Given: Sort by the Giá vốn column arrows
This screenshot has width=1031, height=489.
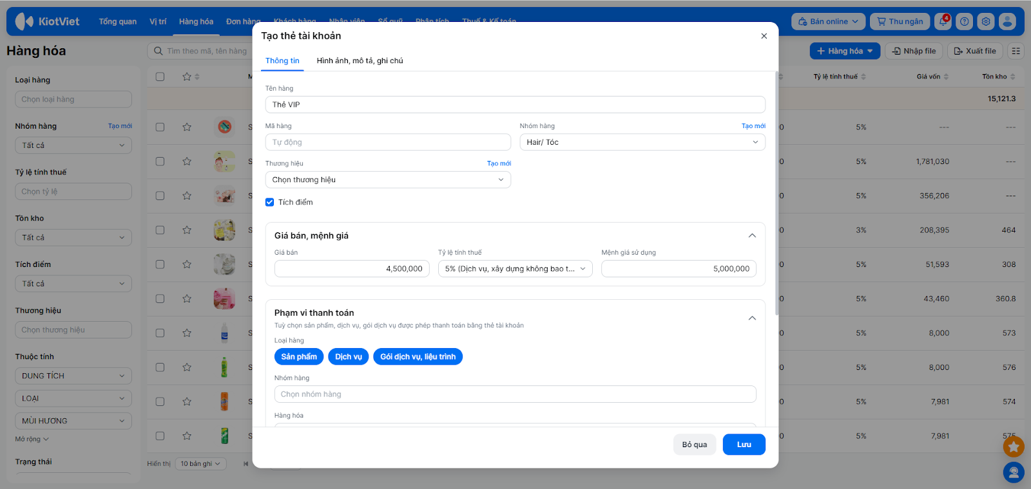Looking at the screenshot, I should click(946, 77).
